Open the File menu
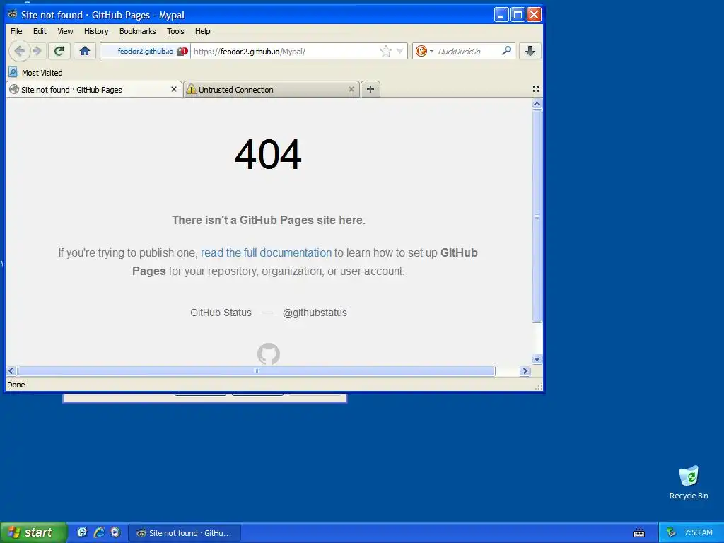Image resolution: width=724 pixels, height=543 pixels. (16, 31)
